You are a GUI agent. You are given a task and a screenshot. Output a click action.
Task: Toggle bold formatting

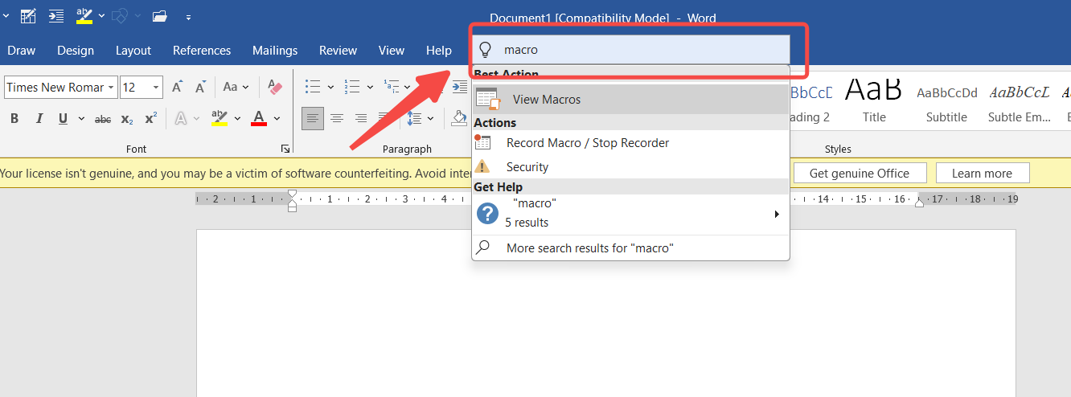[x=14, y=119]
